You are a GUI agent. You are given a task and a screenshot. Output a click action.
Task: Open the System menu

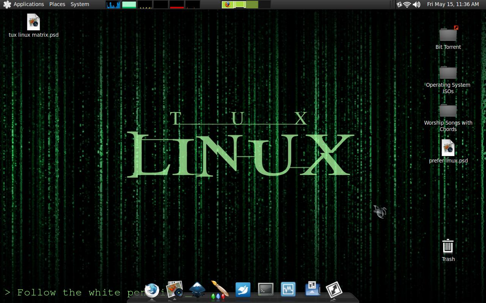pos(80,4)
